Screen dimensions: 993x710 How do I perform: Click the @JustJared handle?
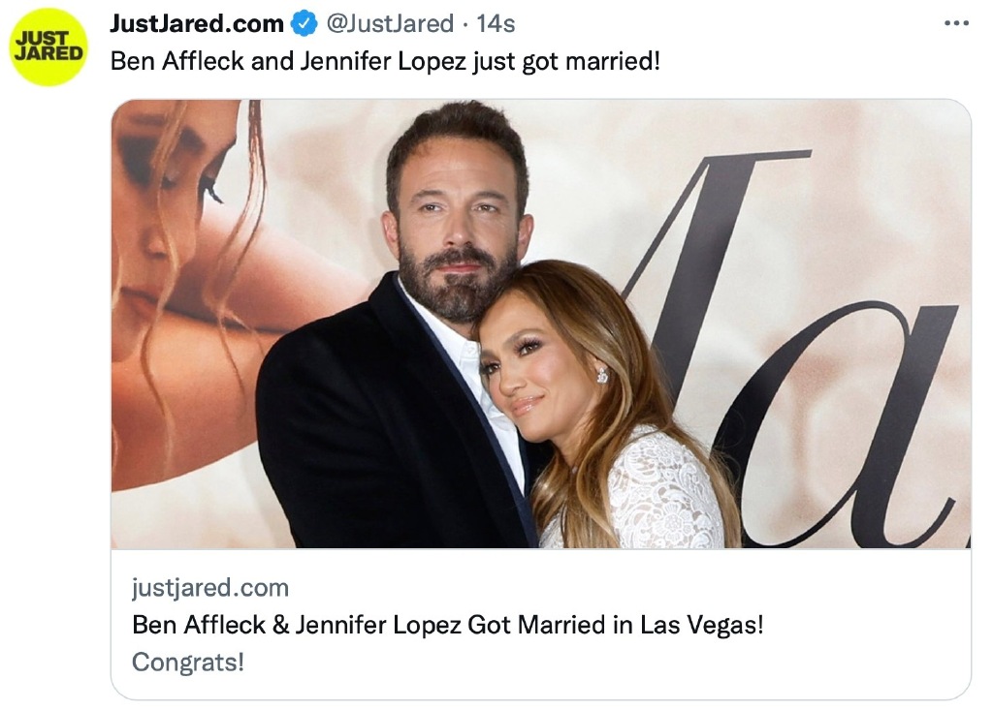tap(388, 23)
